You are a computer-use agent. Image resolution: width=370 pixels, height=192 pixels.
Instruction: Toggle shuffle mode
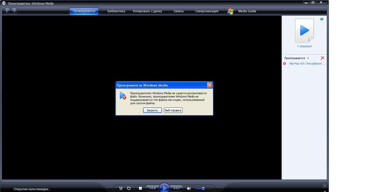click(121, 188)
